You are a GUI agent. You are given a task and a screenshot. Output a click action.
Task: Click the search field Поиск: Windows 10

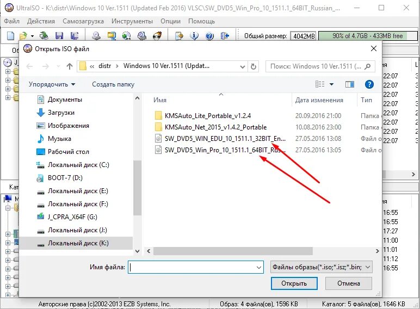[320, 66]
